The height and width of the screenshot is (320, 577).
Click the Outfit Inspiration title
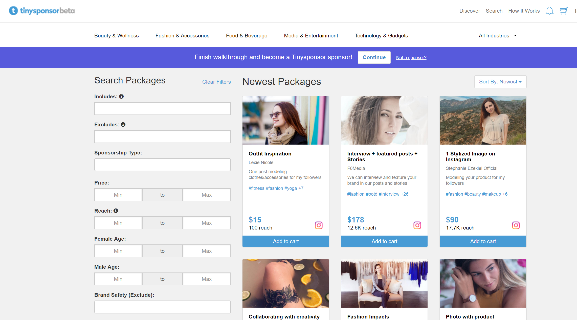click(270, 154)
